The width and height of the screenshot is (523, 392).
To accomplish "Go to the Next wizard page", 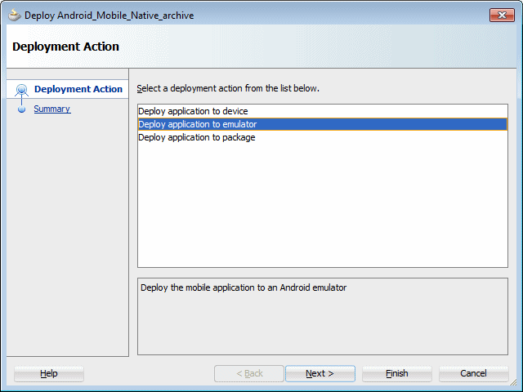I will point(320,373).
